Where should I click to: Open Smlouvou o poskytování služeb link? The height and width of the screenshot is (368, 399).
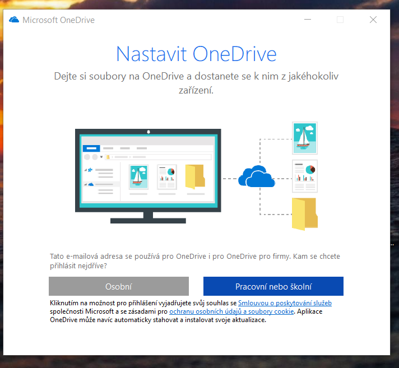(x=285, y=303)
